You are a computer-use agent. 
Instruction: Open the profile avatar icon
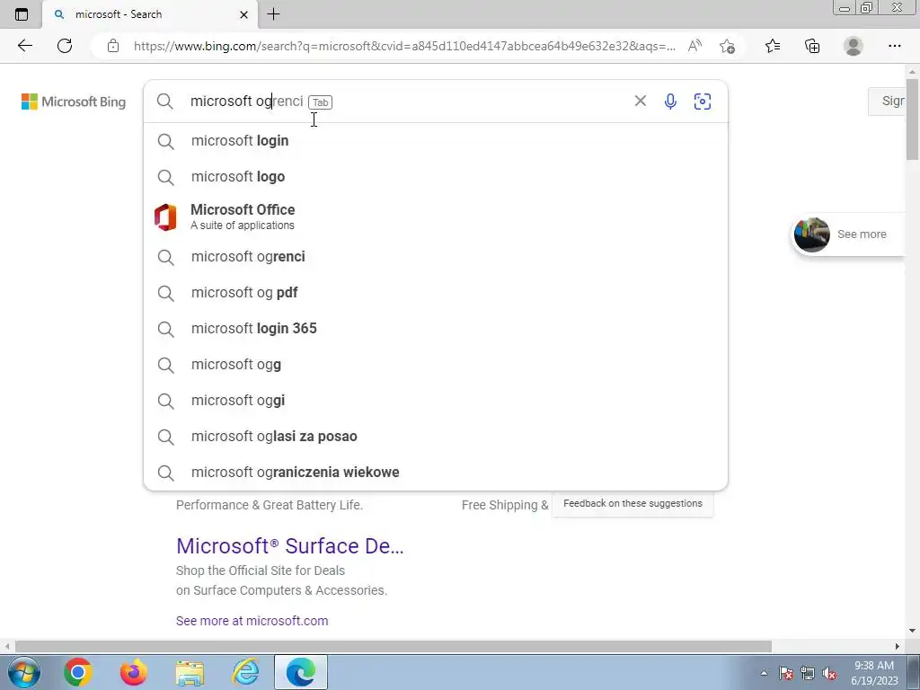point(854,46)
